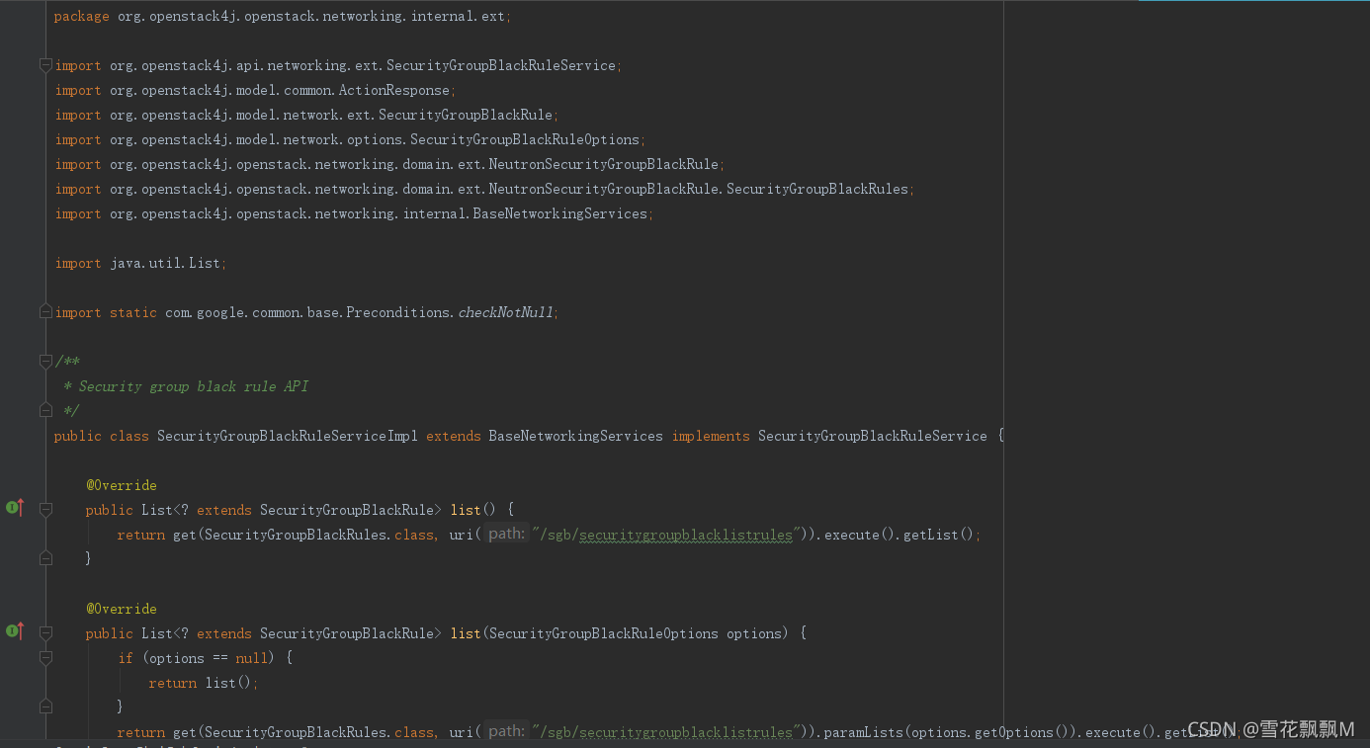Click BaseNetworkingServices after the extends keyword

pos(576,436)
